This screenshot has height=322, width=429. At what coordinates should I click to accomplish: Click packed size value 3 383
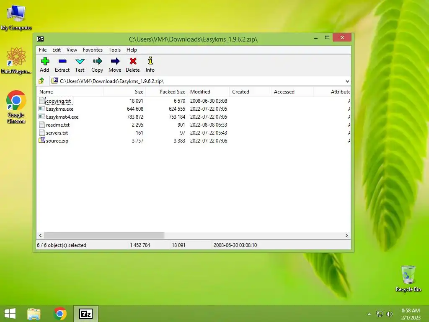(x=179, y=141)
